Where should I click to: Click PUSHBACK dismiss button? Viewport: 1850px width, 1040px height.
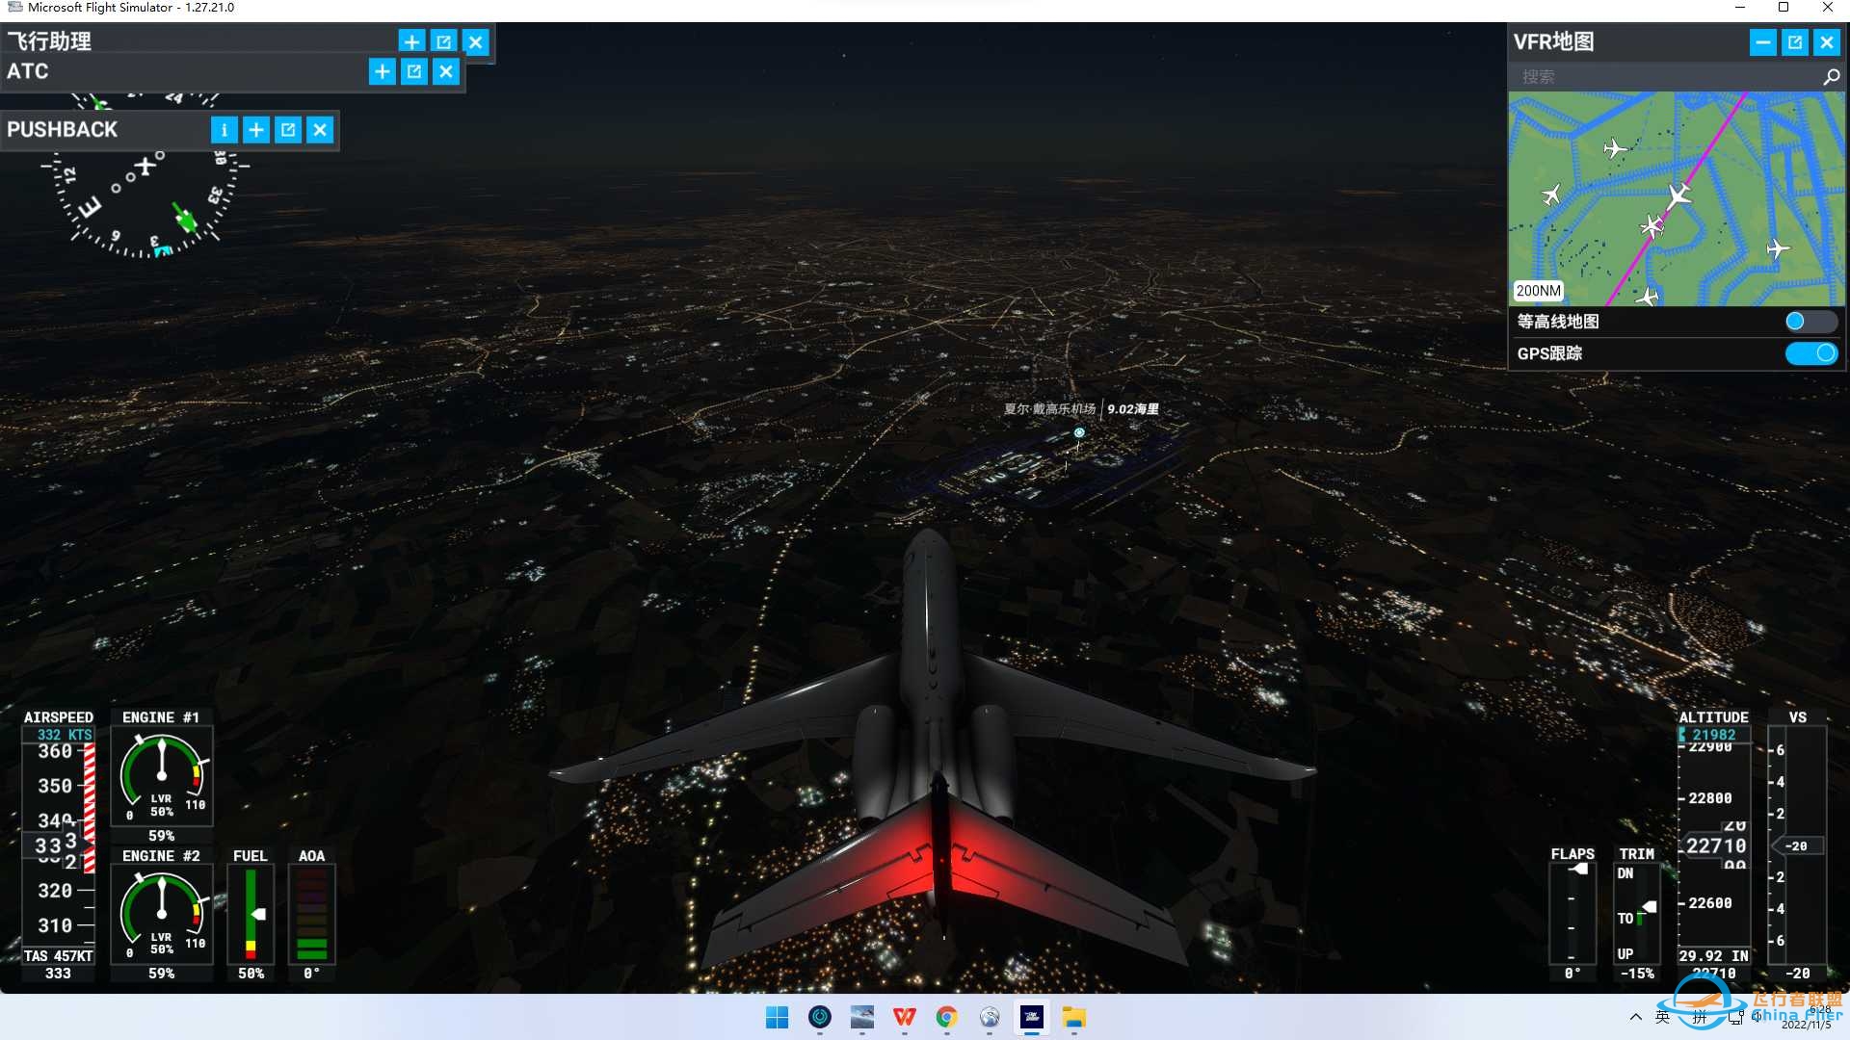click(322, 130)
